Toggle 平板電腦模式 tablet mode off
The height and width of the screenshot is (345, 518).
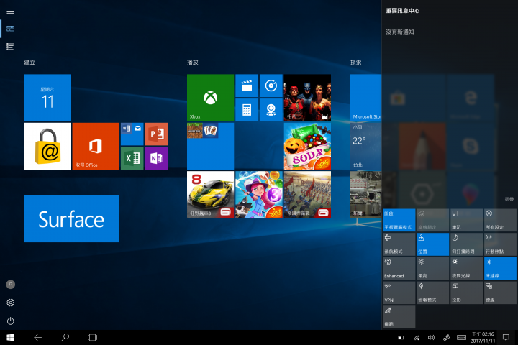(399, 220)
